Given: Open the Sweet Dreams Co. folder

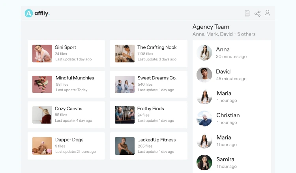Looking at the screenshot, I should pos(148,84).
